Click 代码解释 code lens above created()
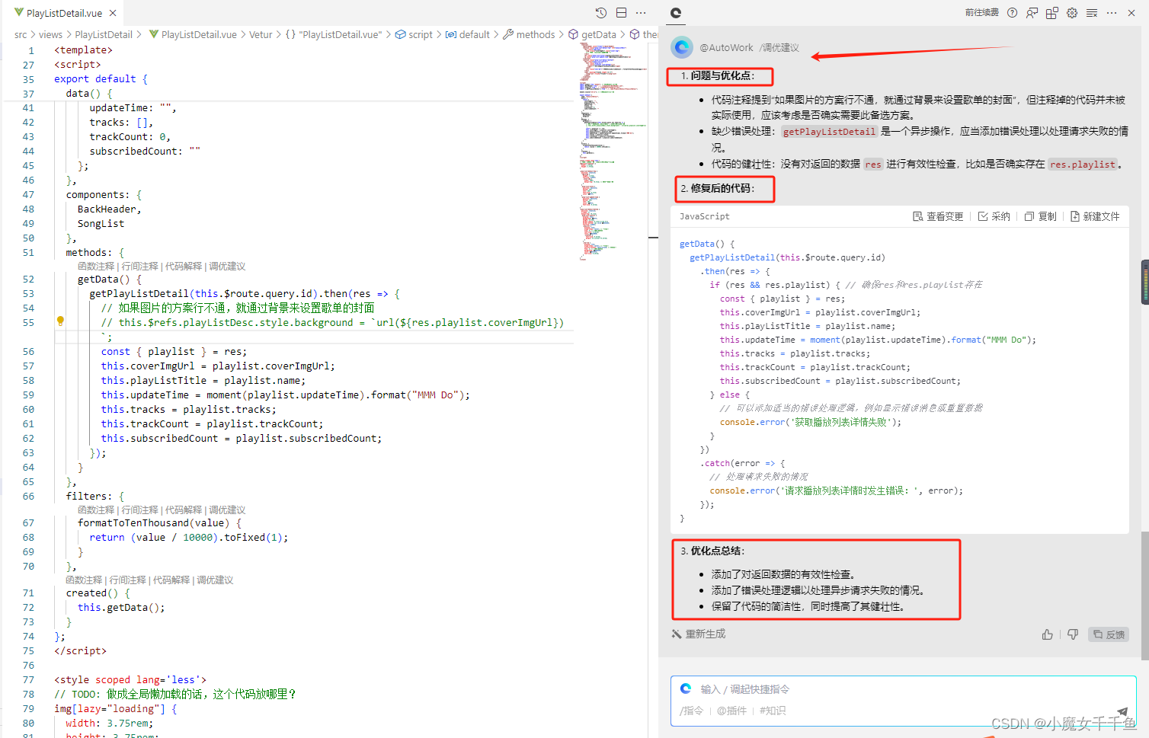This screenshot has height=738, width=1149. [x=171, y=580]
